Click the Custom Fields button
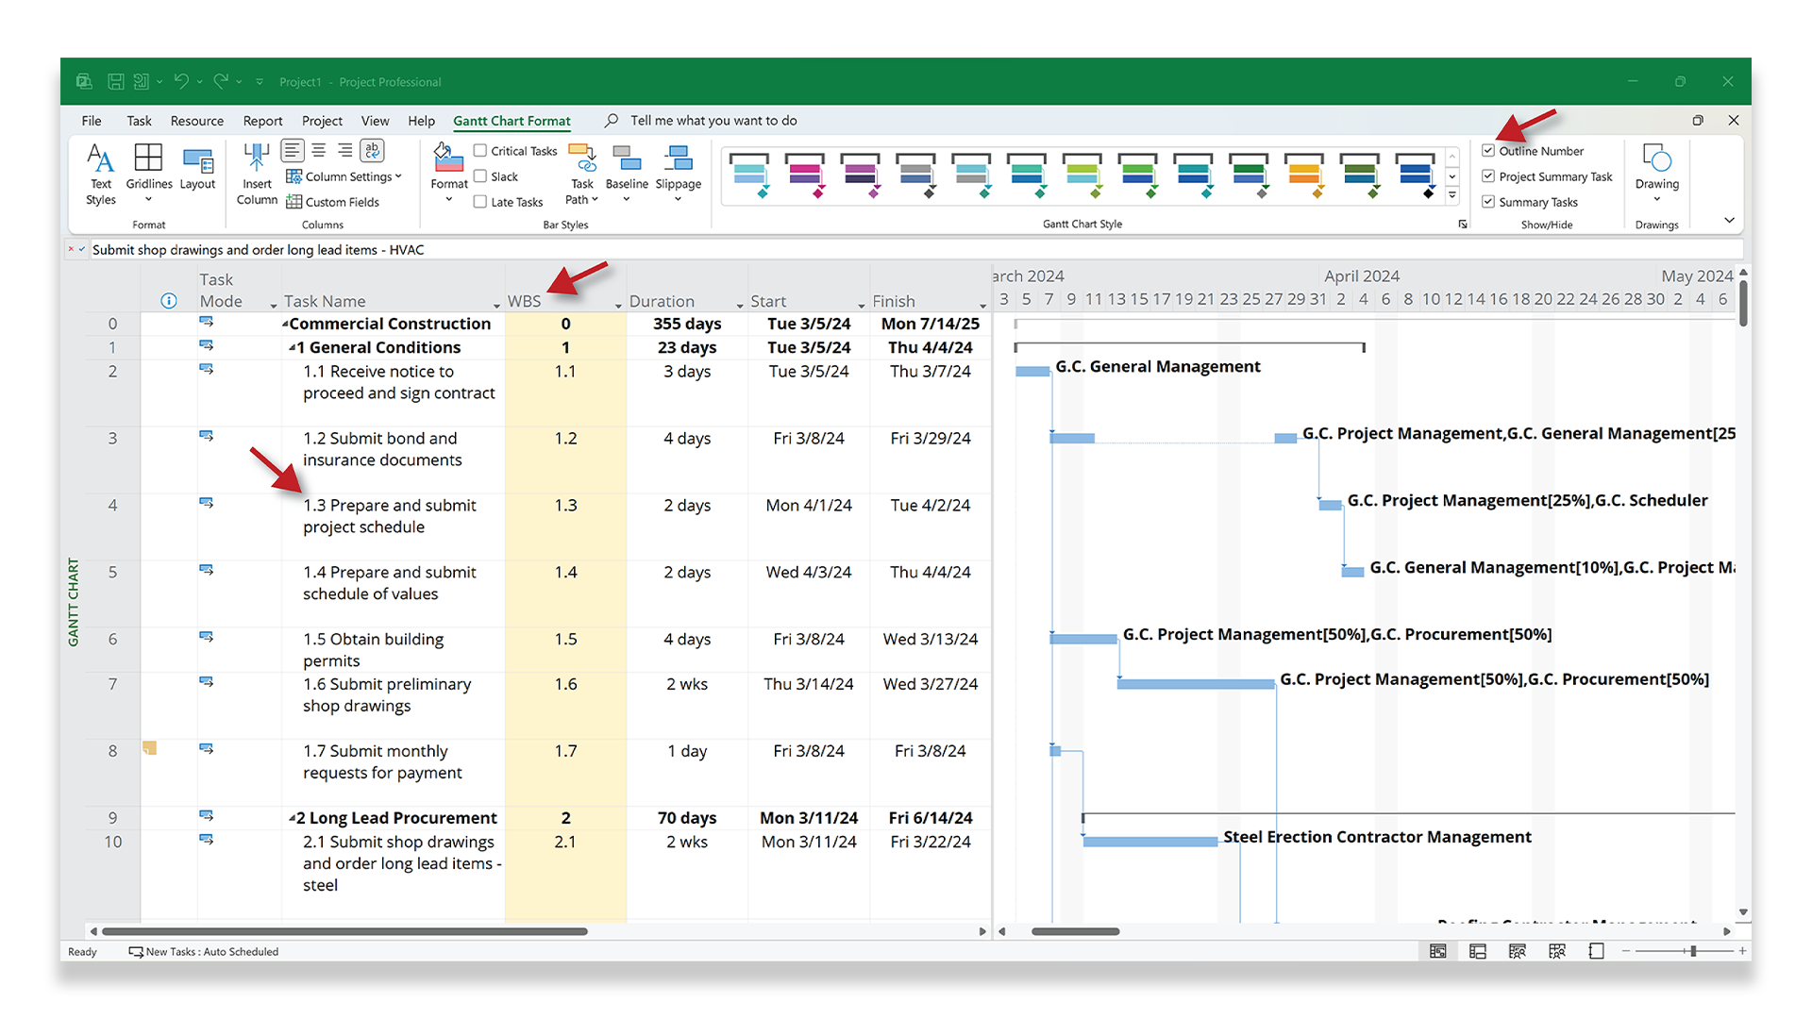The width and height of the screenshot is (1812, 1019). [x=333, y=202]
